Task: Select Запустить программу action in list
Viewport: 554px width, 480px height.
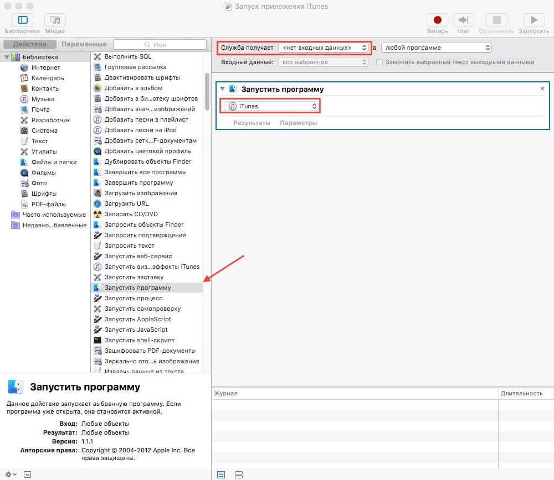Action: click(x=147, y=288)
